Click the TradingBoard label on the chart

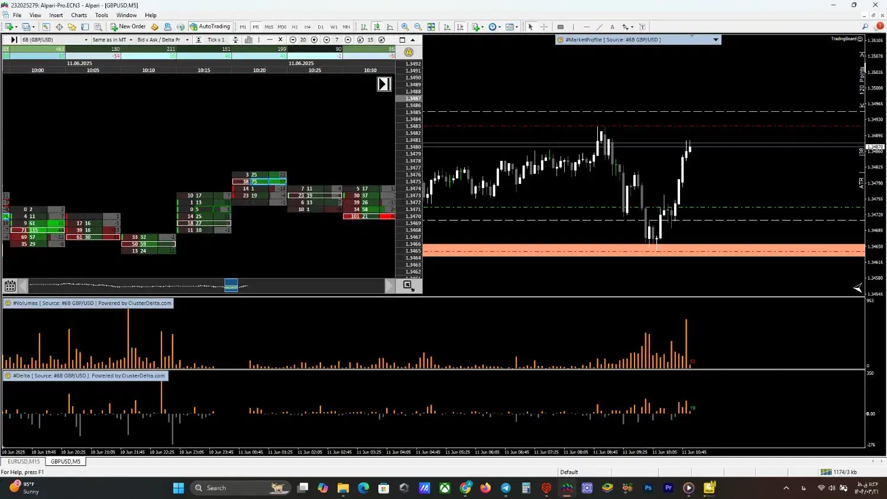(x=843, y=39)
